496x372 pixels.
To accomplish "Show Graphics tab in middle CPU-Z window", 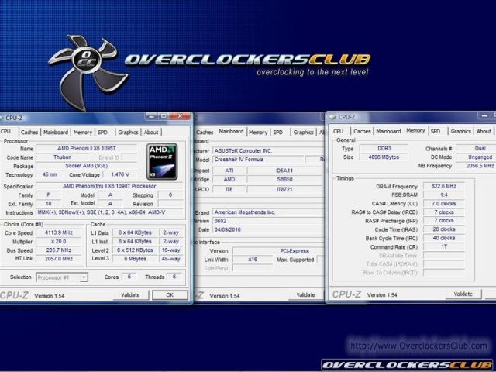I will (303, 133).
